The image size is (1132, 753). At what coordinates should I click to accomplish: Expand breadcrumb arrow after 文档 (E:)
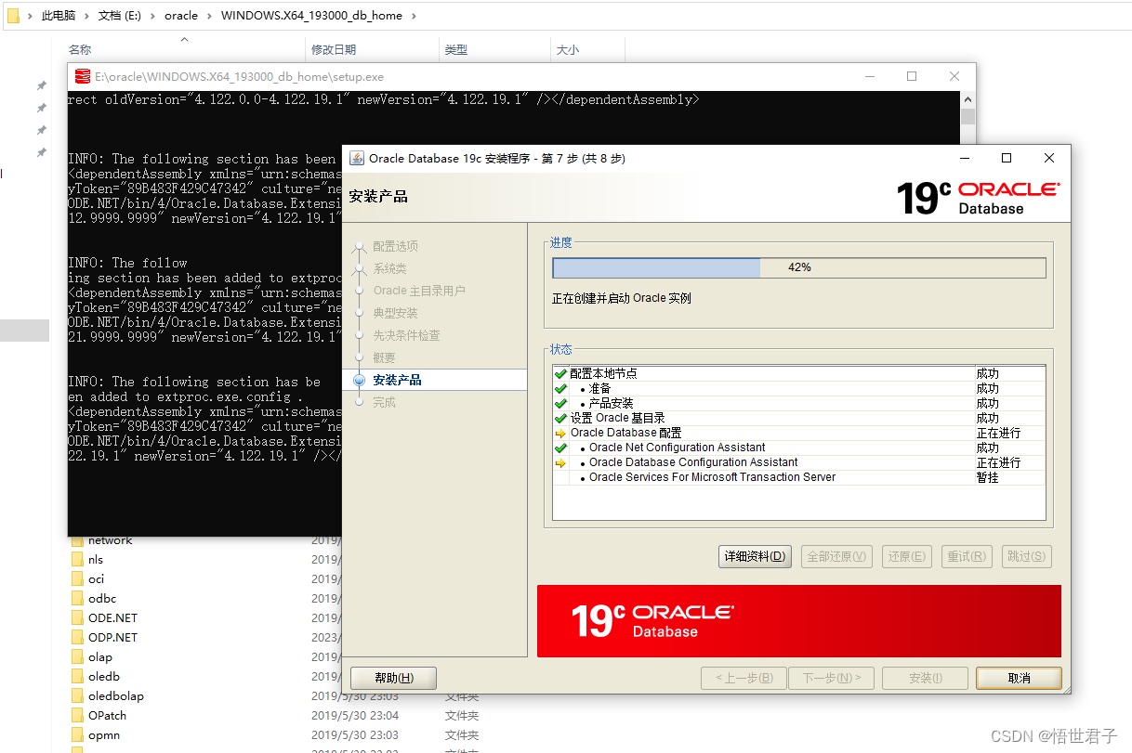[153, 16]
